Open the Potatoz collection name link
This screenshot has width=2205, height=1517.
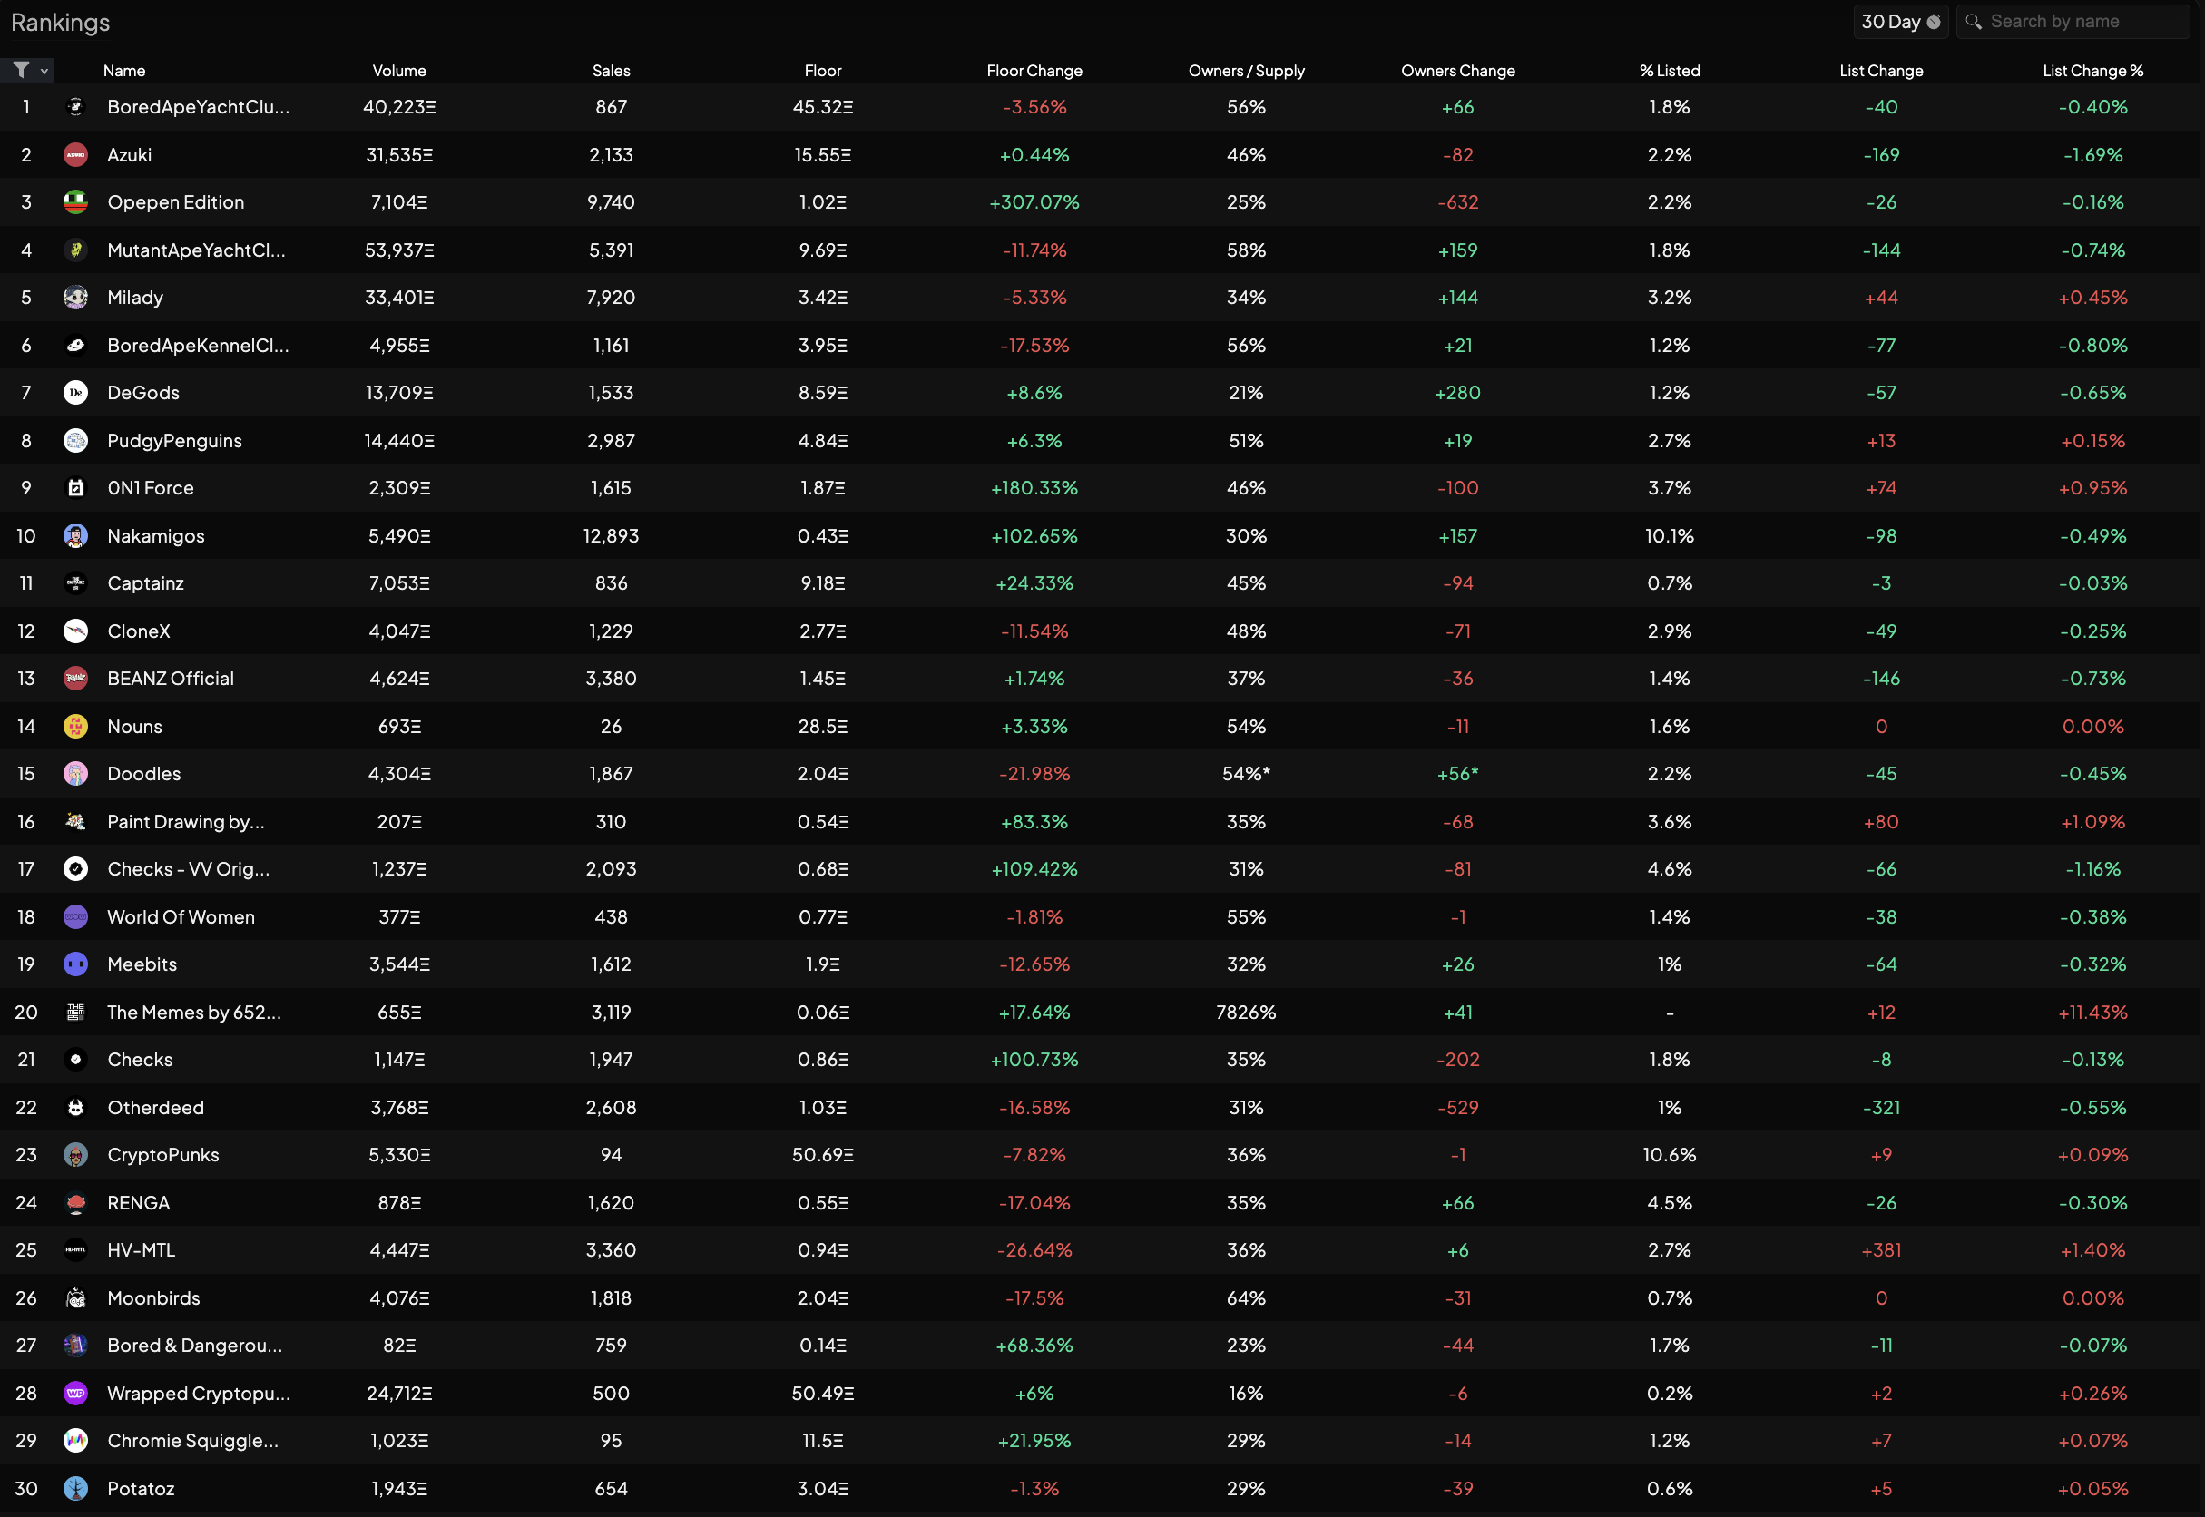tap(141, 1490)
